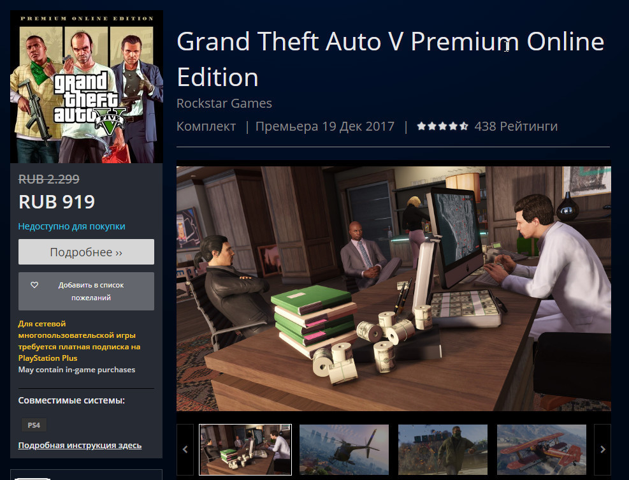The width and height of the screenshot is (629, 480).
Task: Open the GTA V cover art image
Action: [x=87, y=87]
